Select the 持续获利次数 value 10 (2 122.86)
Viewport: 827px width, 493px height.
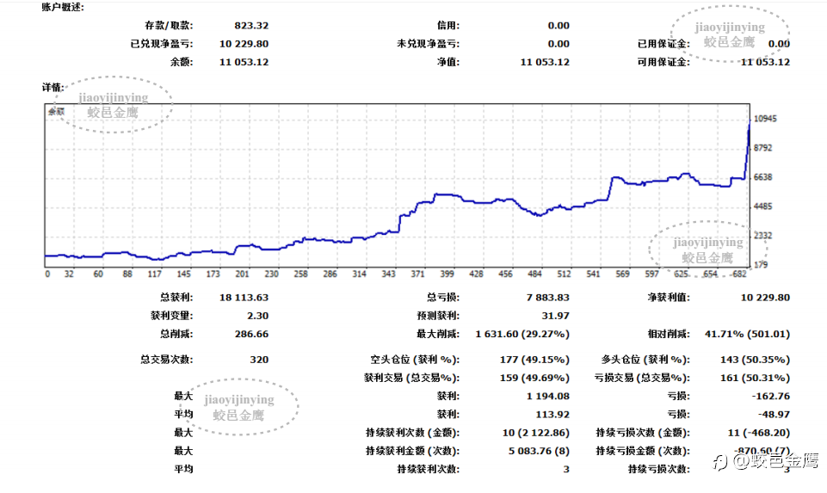pos(536,433)
